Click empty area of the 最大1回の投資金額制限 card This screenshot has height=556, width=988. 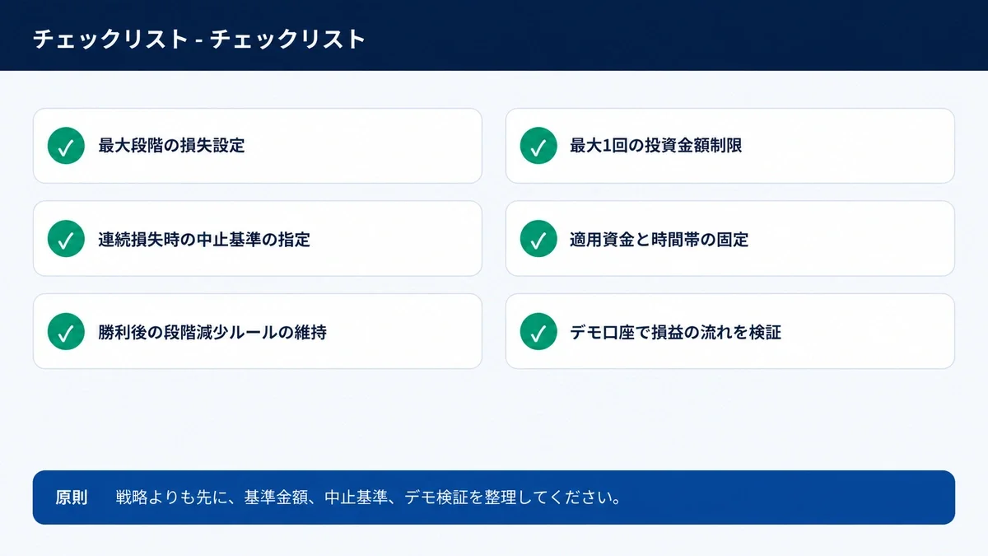click(848, 146)
